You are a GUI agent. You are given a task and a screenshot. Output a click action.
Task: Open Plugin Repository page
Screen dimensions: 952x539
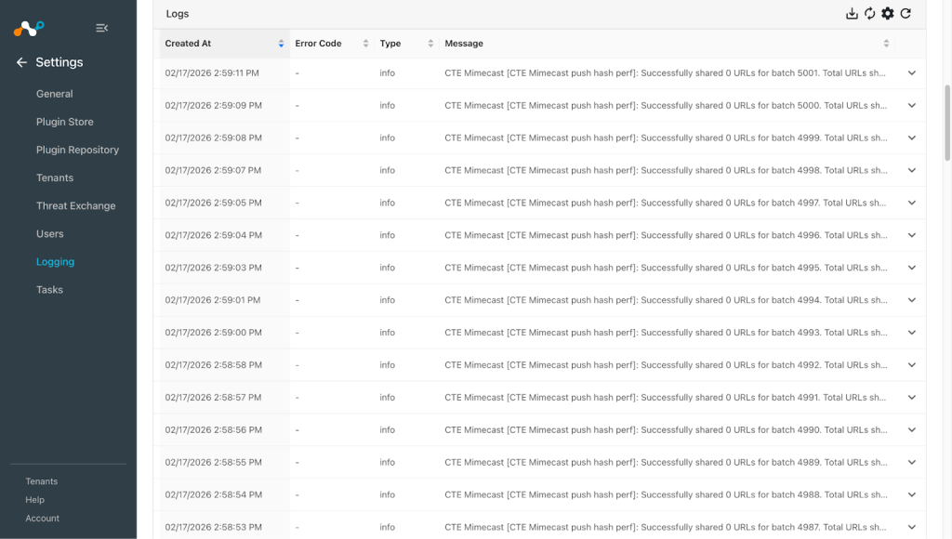coord(78,150)
